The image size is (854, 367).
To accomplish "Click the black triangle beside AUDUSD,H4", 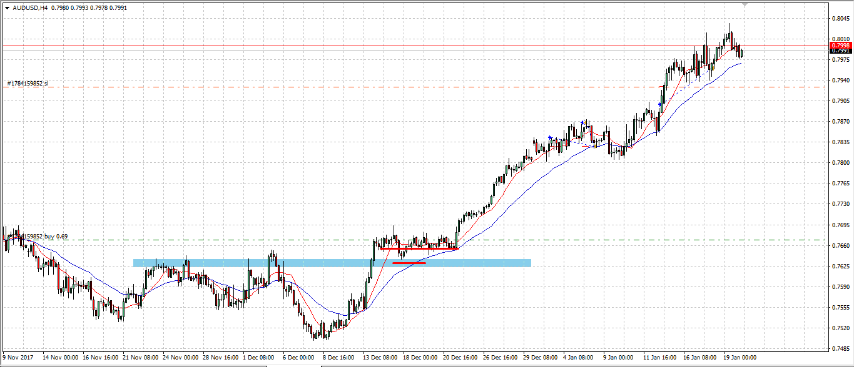I will (x=7, y=8).
